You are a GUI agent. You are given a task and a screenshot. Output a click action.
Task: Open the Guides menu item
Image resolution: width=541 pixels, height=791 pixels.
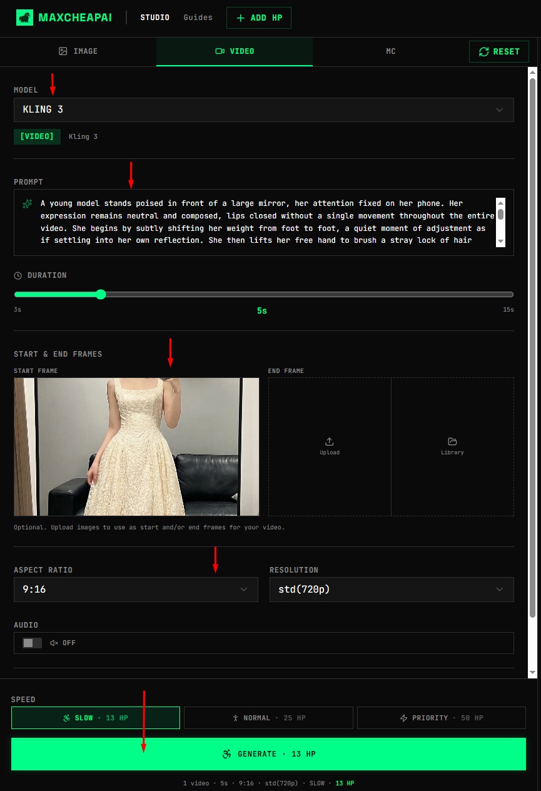(x=198, y=18)
